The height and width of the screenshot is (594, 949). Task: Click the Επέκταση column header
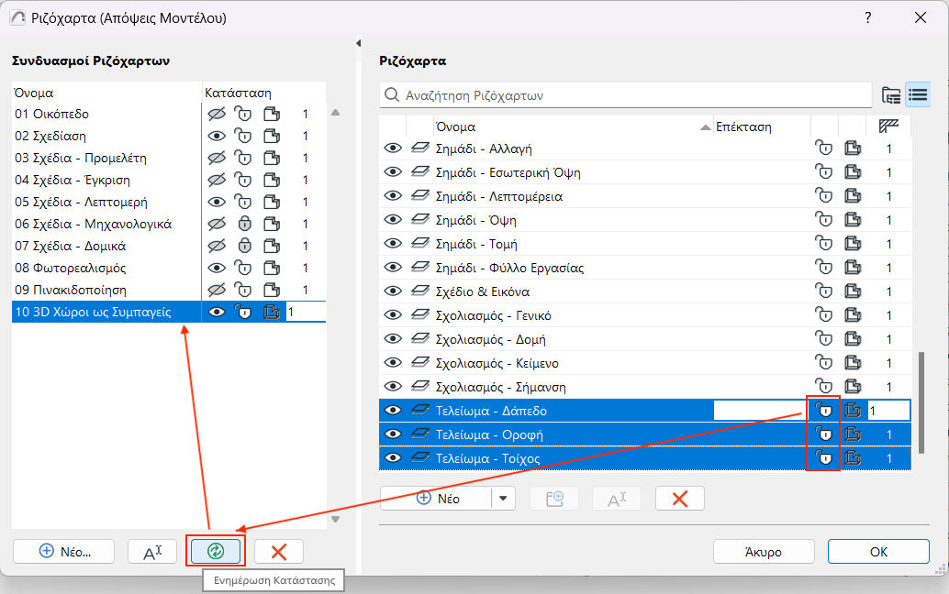(762, 126)
